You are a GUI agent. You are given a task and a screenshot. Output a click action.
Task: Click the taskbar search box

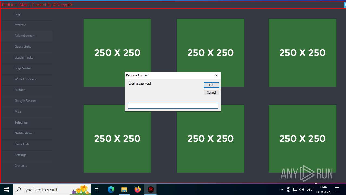[x=52, y=190]
